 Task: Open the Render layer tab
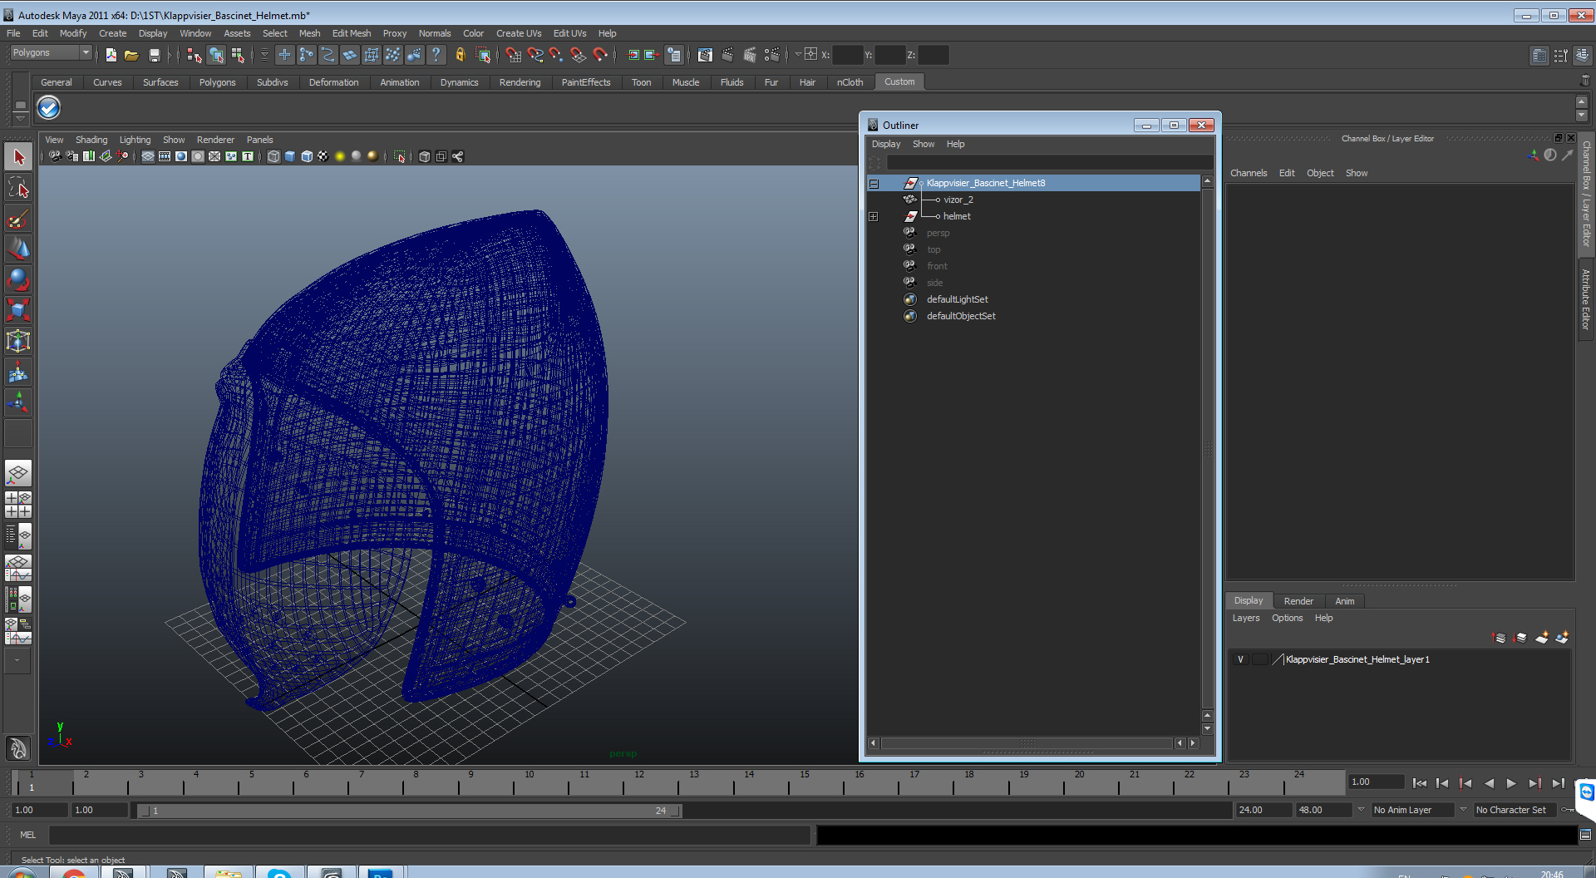tap(1298, 601)
